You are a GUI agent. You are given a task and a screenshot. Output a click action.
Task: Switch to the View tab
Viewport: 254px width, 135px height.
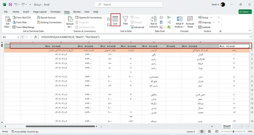tap(87, 12)
